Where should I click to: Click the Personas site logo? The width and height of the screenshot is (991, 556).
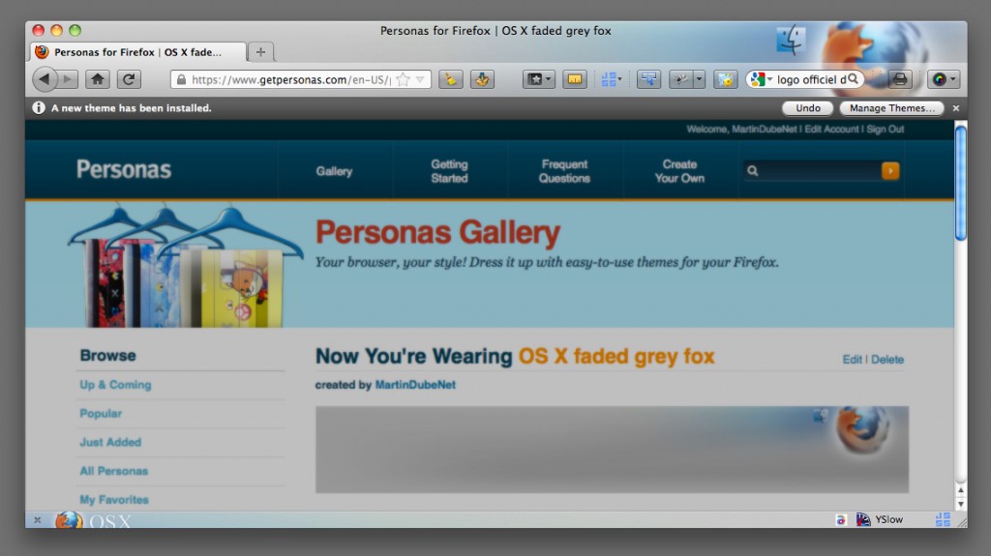pyautogui.click(x=124, y=169)
